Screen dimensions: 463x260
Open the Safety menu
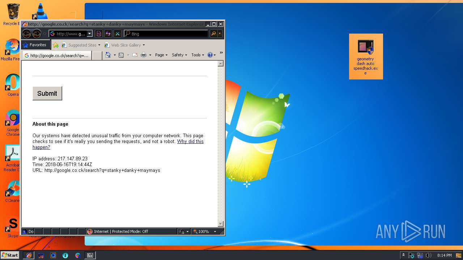click(179, 55)
